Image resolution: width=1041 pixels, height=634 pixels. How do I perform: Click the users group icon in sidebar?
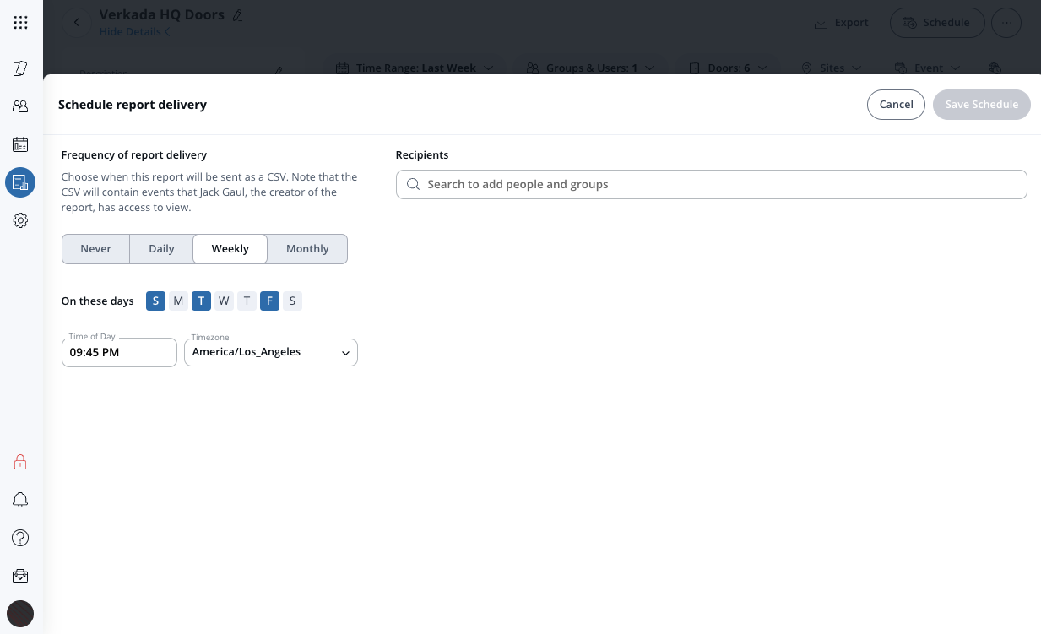(20, 106)
